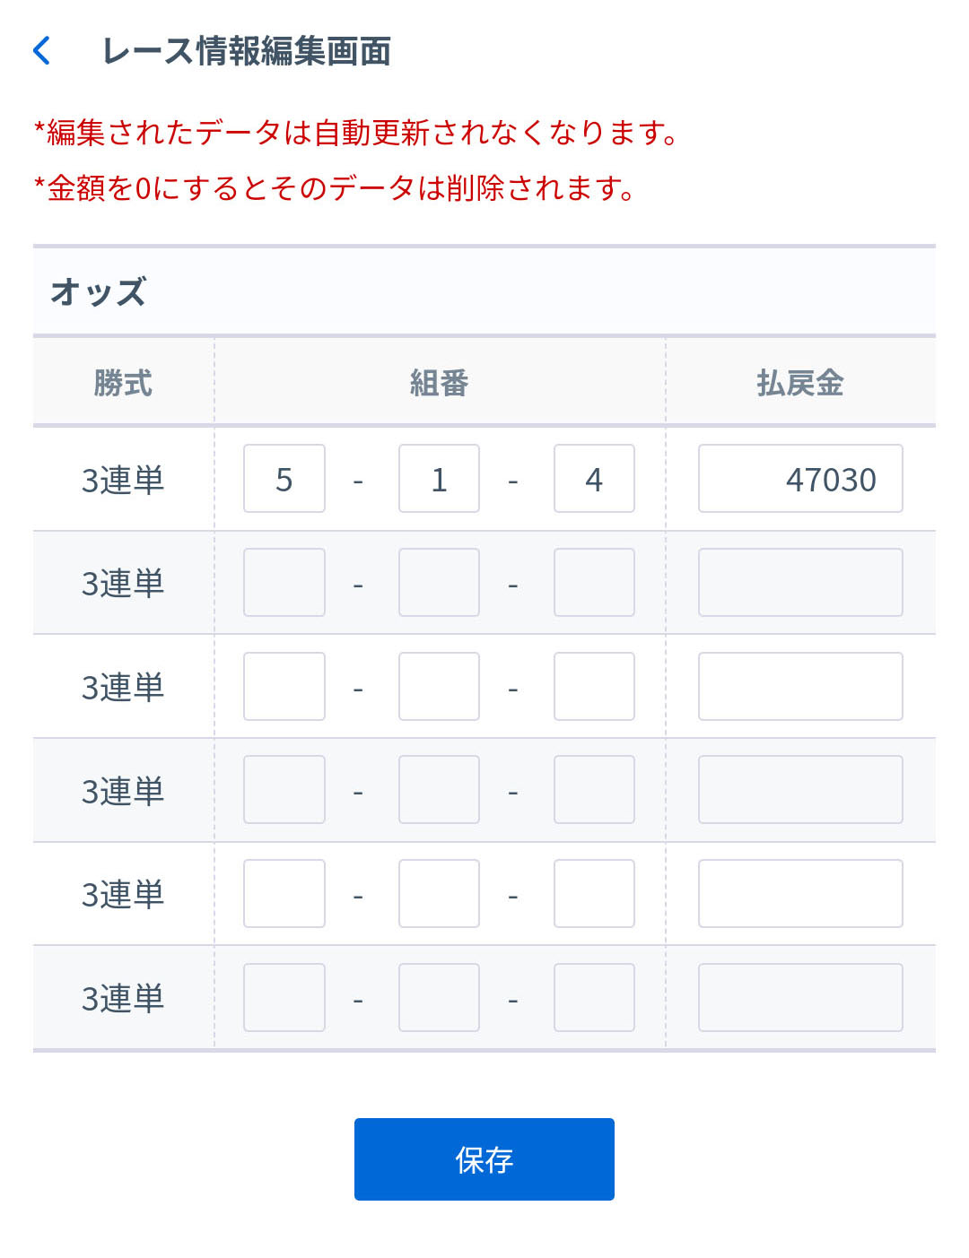
Task: Click last combination box in fifth 3連単 row
Action: (x=594, y=894)
